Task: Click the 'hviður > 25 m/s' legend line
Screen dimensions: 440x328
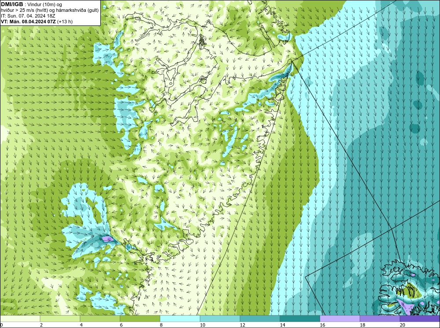Action: pyautogui.click(x=50, y=10)
